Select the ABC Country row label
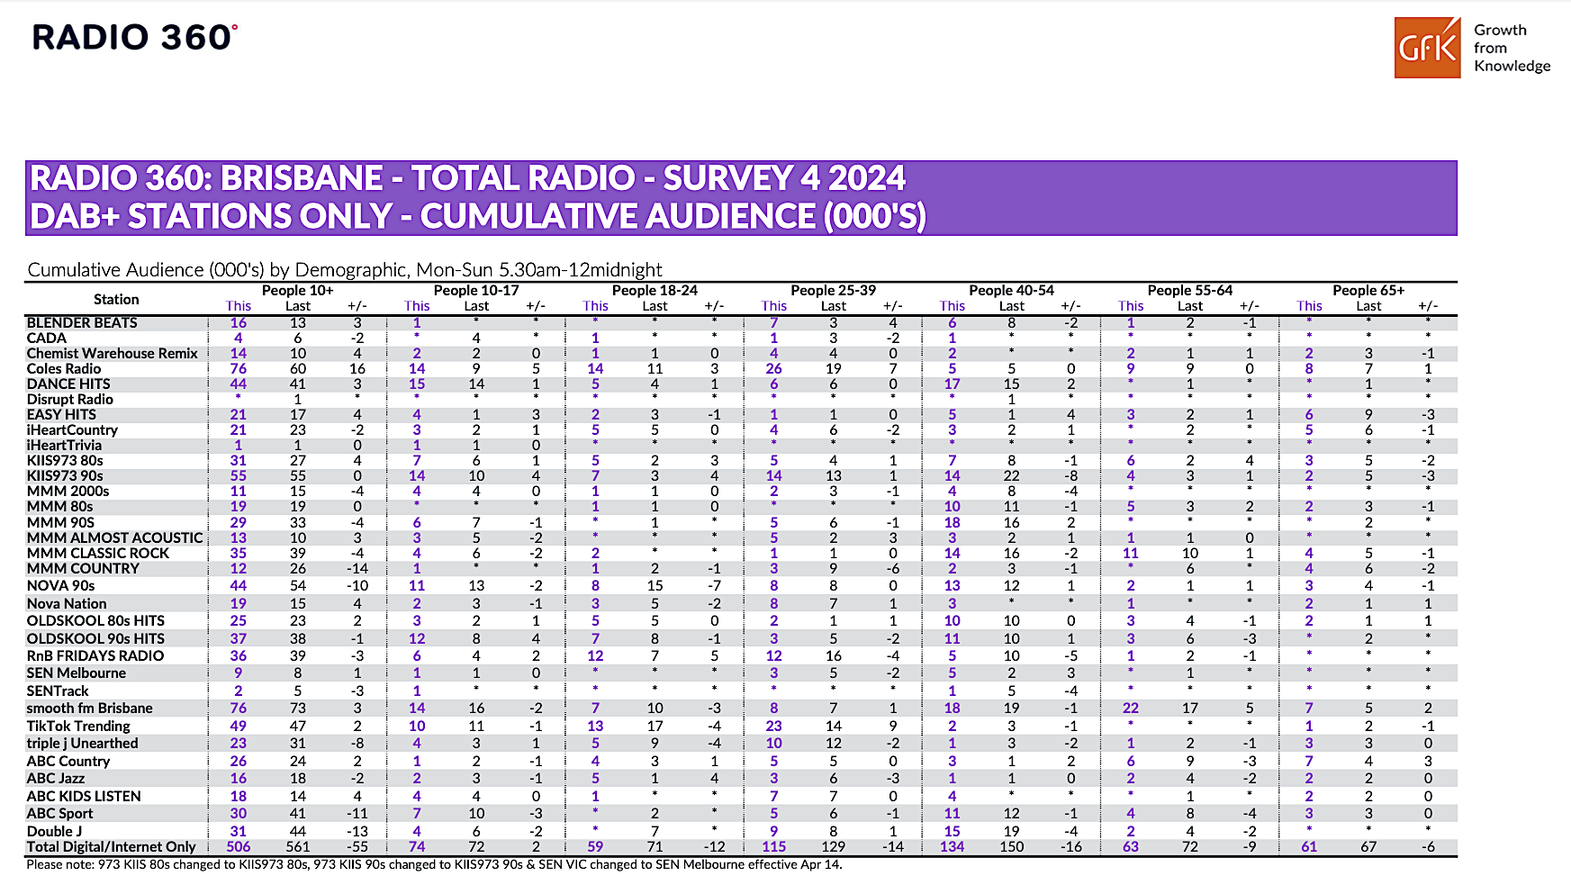 click(68, 761)
